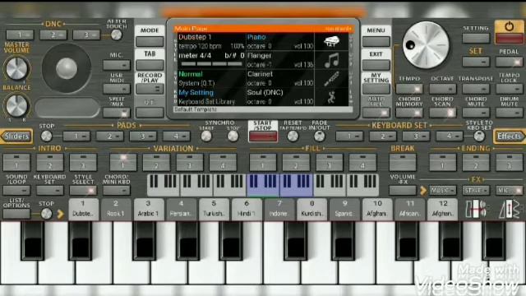Toggle the USB MIDI button
The width and height of the screenshot is (526, 296).
click(117, 89)
